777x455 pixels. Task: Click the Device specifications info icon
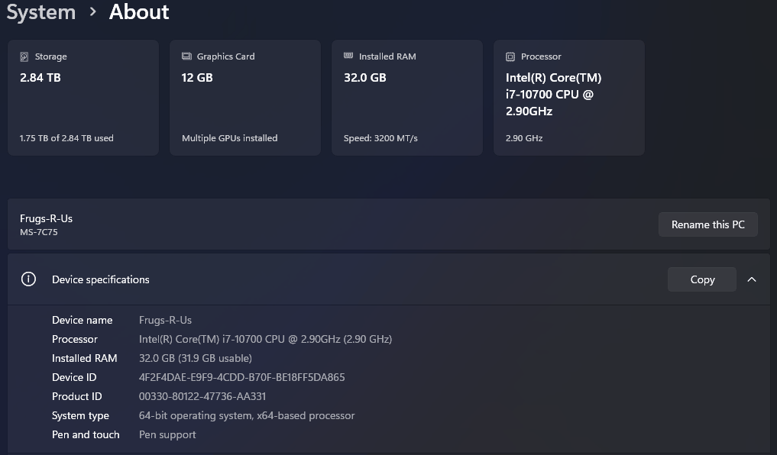[28, 279]
